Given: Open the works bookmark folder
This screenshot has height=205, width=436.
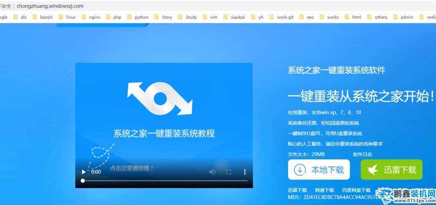Looking at the screenshot, I should coord(329,17).
